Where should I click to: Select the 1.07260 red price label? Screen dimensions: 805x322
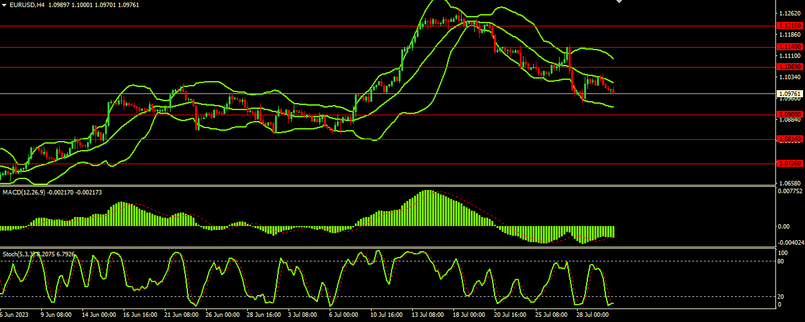click(790, 164)
